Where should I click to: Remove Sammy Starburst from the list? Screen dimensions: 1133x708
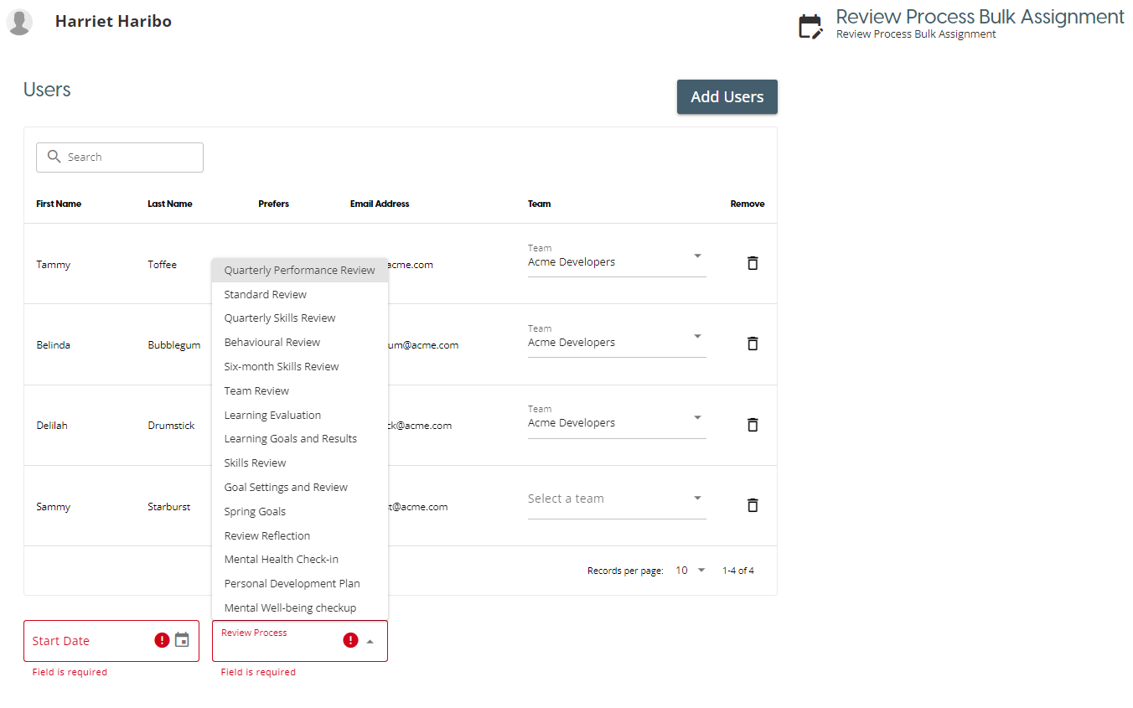coord(753,505)
